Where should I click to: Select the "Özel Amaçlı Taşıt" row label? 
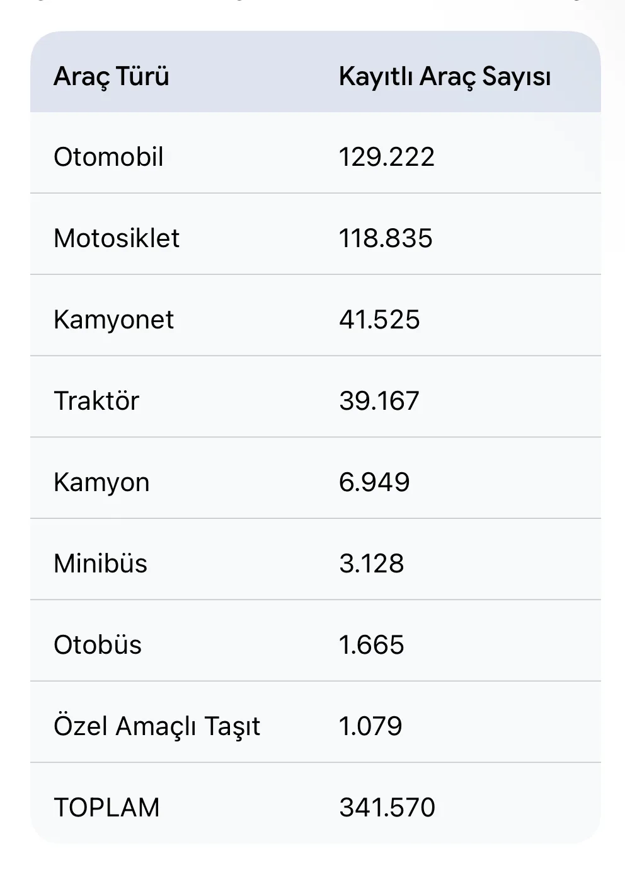[x=157, y=726]
